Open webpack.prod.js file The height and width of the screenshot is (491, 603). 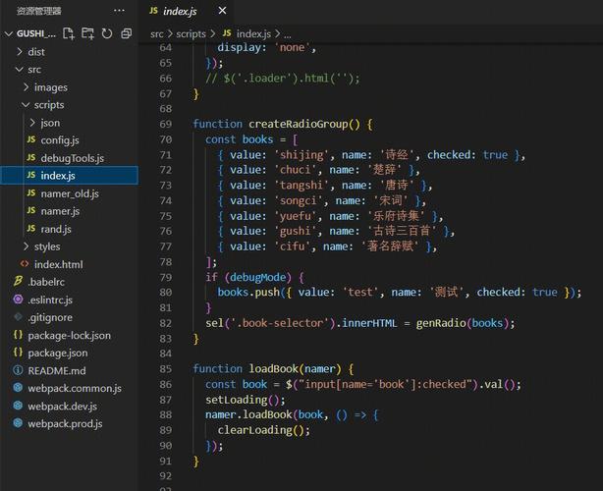point(65,424)
